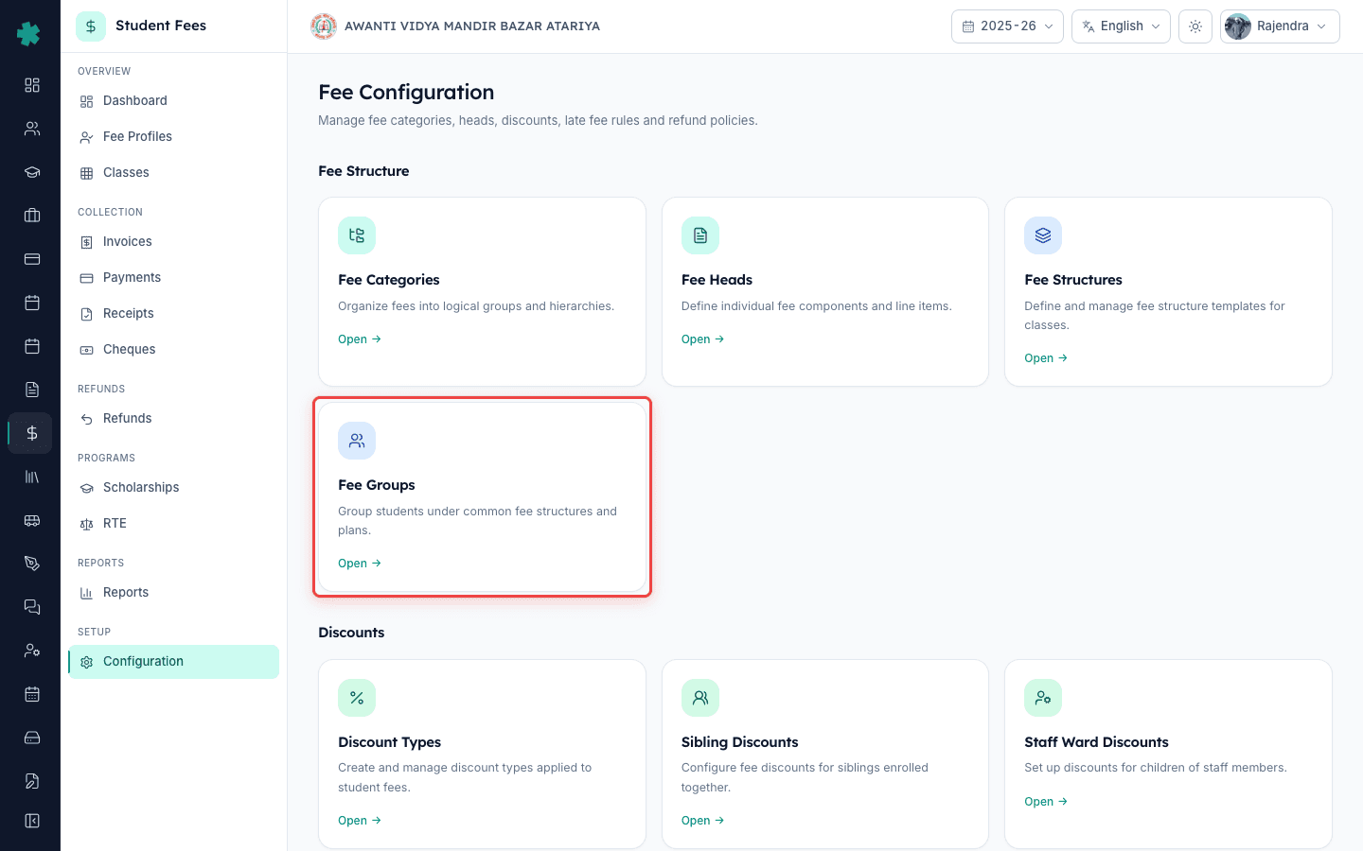The width and height of the screenshot is (1363, 851).
Task: Collapse the sidebar with the panel arrow icon
Action: click(32, 821)
